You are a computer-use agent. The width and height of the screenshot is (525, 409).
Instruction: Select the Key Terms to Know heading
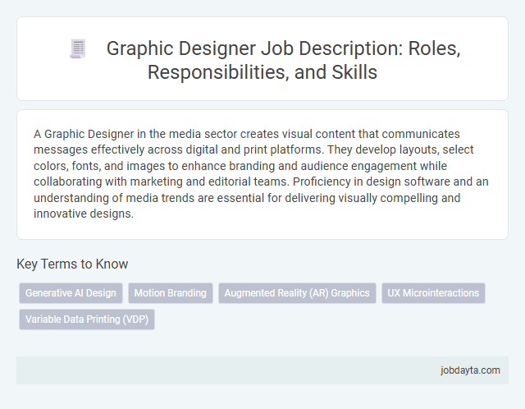pos(72,264)
